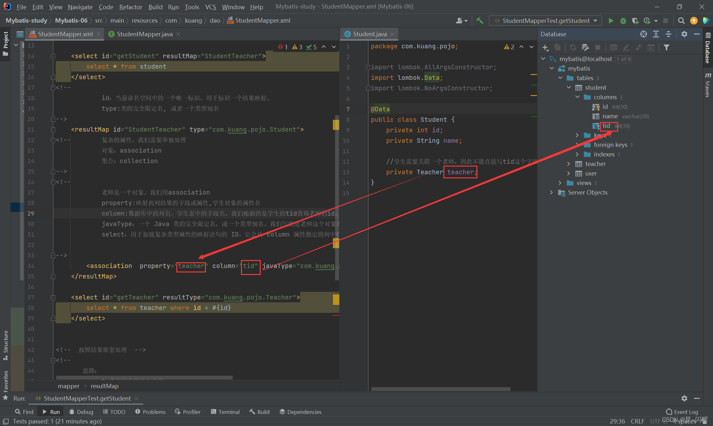Build project with hammer icon
Image resolution: width=713 pixels, height=426 pixels.
[x=480, y=21]
